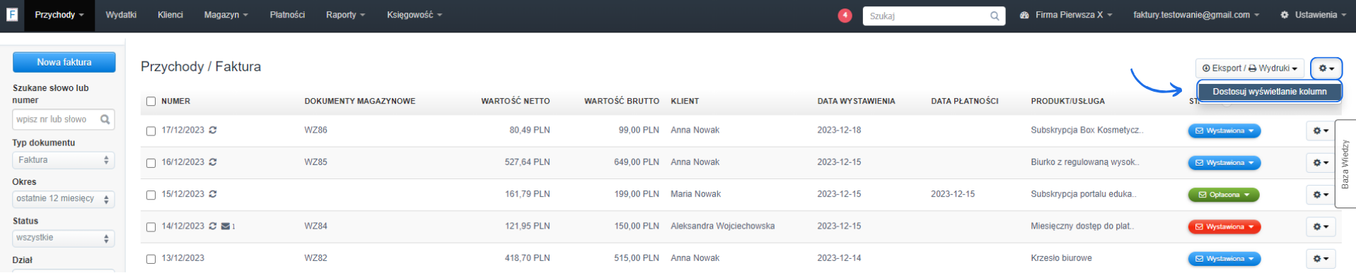Click the magnifier icon in top search box
1356x273 pixels.
(x=995, y=16)
